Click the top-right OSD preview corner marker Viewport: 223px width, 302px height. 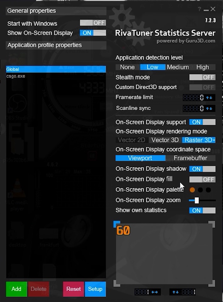click(212, 224)
